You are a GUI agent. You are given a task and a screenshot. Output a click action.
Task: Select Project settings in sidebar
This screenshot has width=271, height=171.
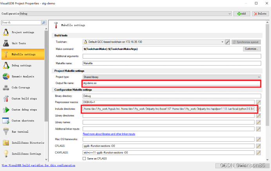click(23, 32)
